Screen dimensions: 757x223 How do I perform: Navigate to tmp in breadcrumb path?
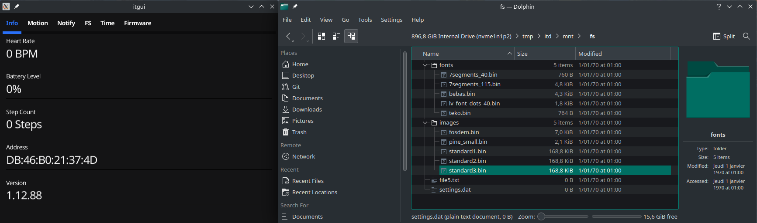click(x=528, y=36)
